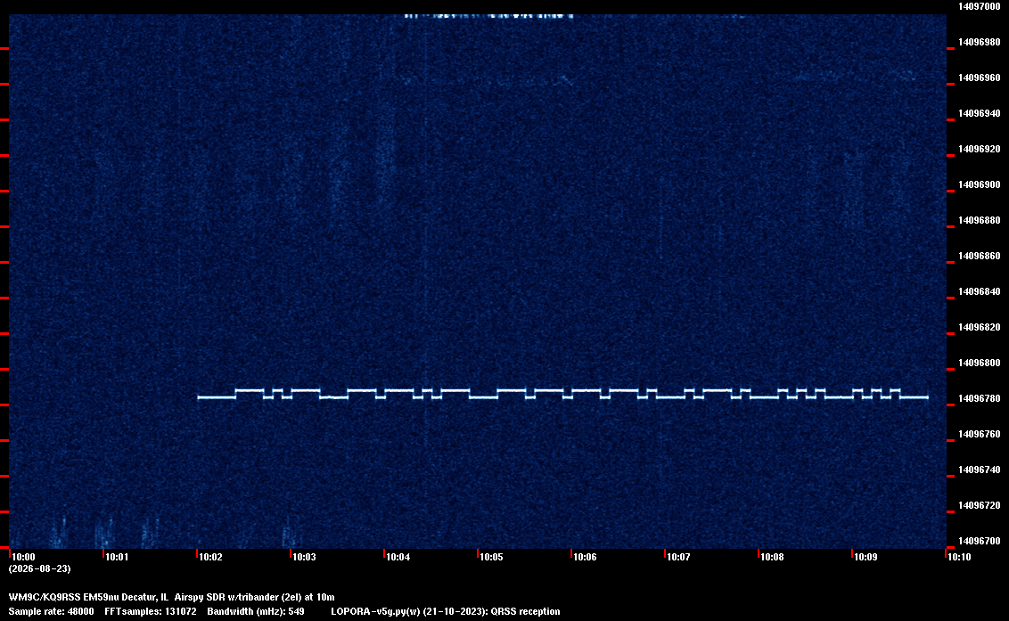Click the 10:09 time axis label
The image size is (1009, 621).
click(866, 557)
